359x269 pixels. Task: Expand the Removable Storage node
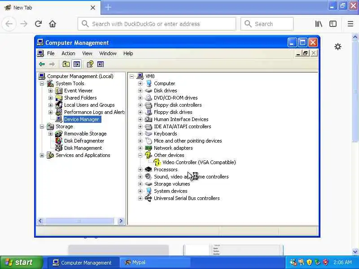[50, 134]
